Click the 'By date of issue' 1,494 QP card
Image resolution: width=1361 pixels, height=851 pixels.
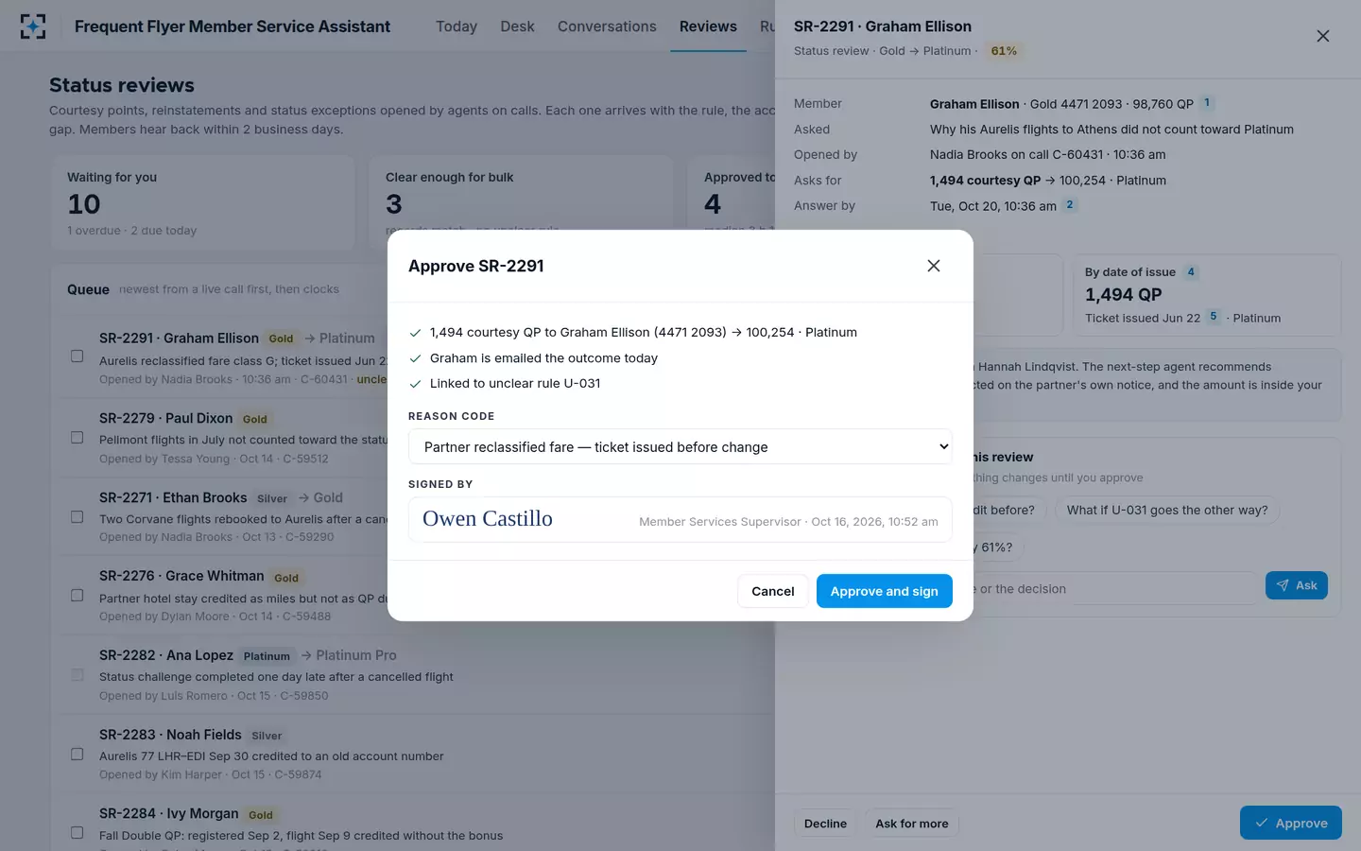(x=1206, y=295)
